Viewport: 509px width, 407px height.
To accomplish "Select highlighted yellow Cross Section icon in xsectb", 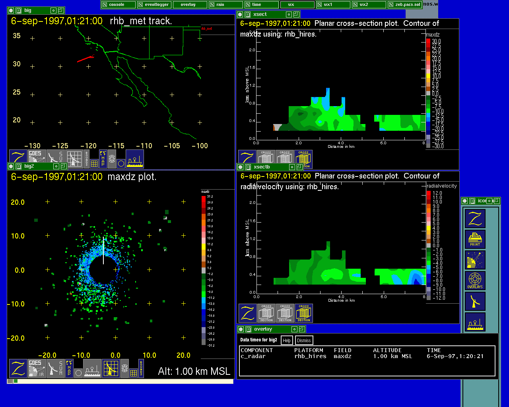I will coord(303,313).
